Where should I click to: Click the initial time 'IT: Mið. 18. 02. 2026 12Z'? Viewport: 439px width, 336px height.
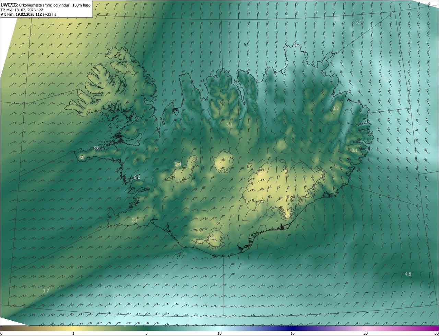pos(22,10)
